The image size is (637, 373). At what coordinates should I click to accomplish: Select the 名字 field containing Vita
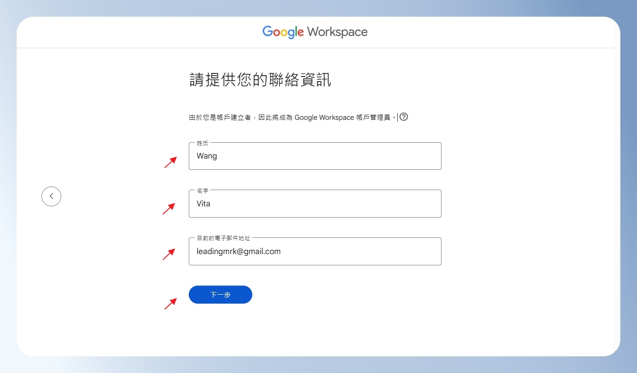tap(315, 204)
